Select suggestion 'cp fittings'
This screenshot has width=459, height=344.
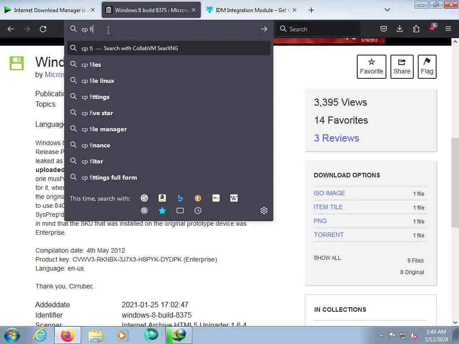[169, 97]
